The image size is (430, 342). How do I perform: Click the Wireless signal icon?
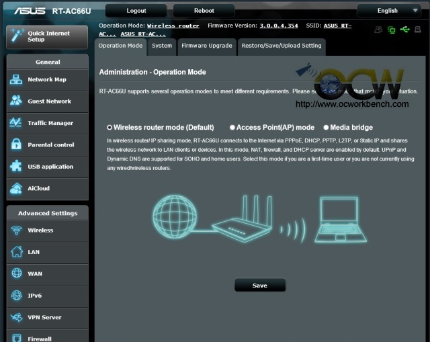point(16,230)
